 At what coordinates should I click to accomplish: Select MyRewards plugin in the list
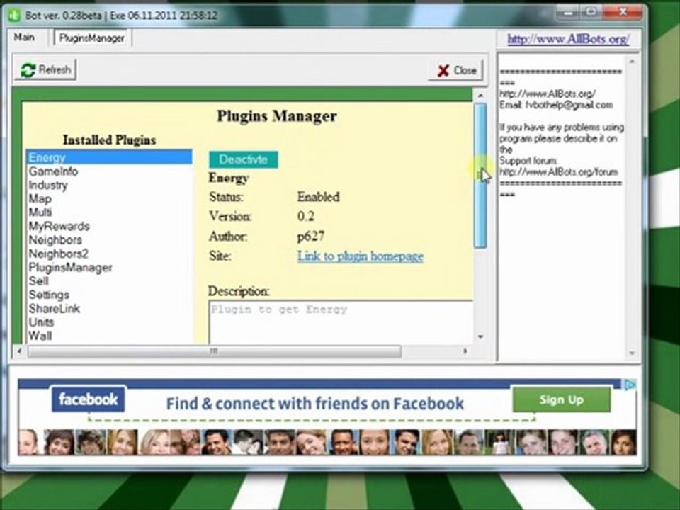coord(109,227)
